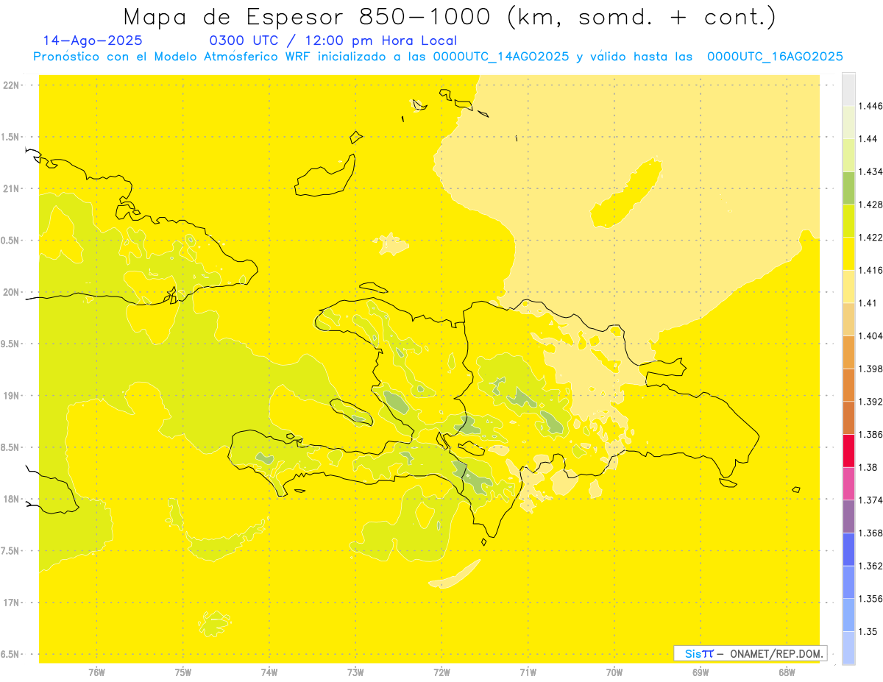883x682 pixels.
Task: Click the blue 1.362–1.368 legend swatch
Action: pos(848,549)
